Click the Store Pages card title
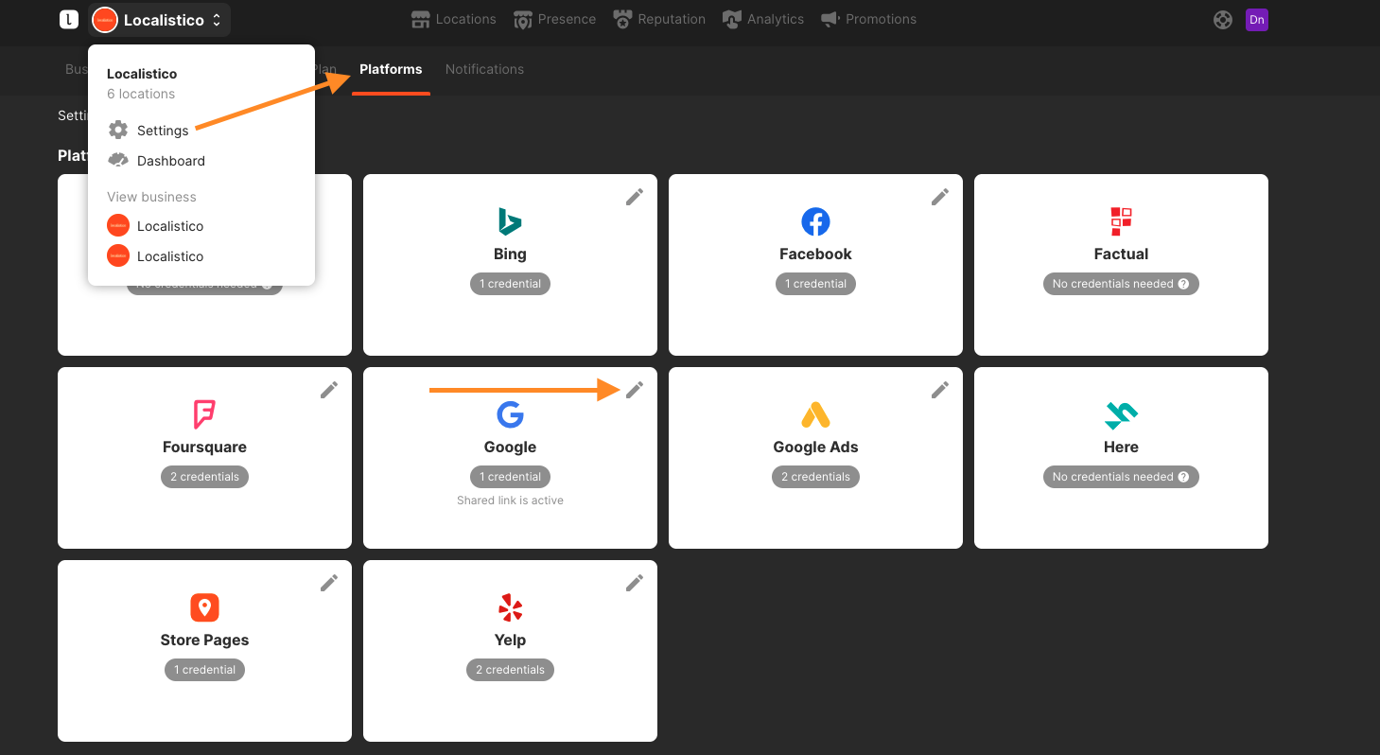The width and height of the screenshot is (1380, 755). [204, 640]
